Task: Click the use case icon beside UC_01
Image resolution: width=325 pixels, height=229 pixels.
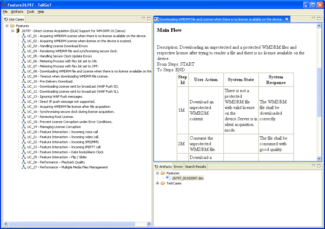Action: click(x=24, y=36)
